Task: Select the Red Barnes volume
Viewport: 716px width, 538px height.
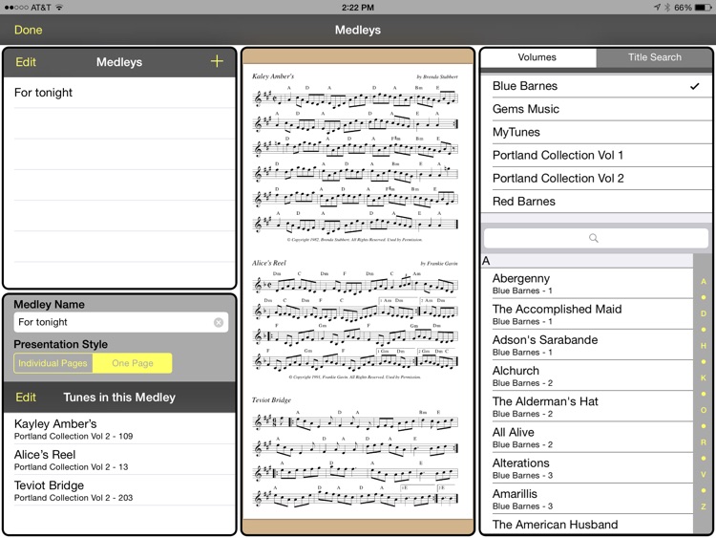Action: coord(597,202)
